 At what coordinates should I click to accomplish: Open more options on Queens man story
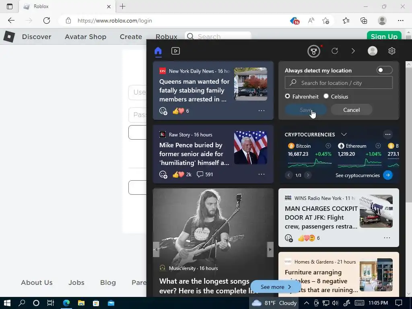[262, 111]
